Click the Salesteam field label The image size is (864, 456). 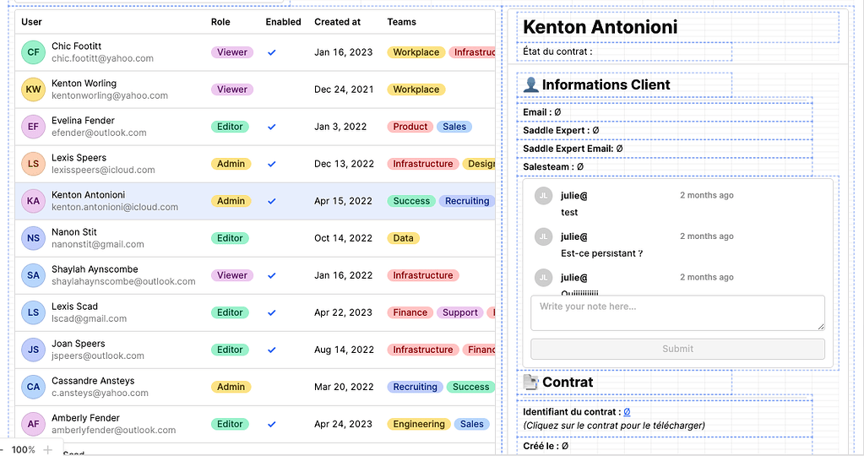(x=548, y=167)
